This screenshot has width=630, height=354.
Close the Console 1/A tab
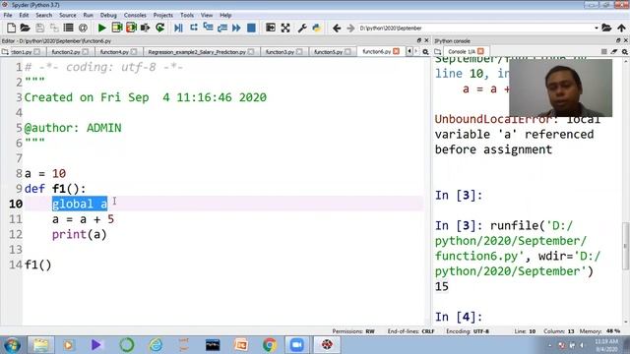click(480, 51)
